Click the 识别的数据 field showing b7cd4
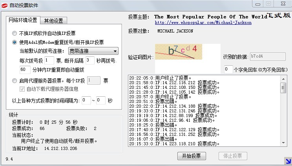Screen dimensions: 292x166 click(265, 56)
